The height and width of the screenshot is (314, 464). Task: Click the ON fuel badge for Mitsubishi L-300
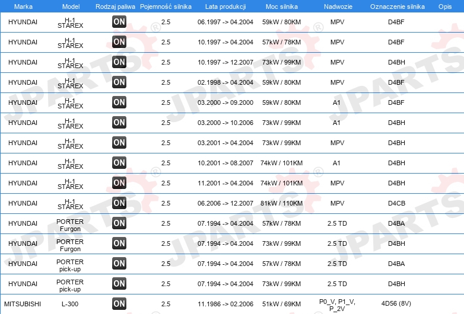[x=119, y=304]
